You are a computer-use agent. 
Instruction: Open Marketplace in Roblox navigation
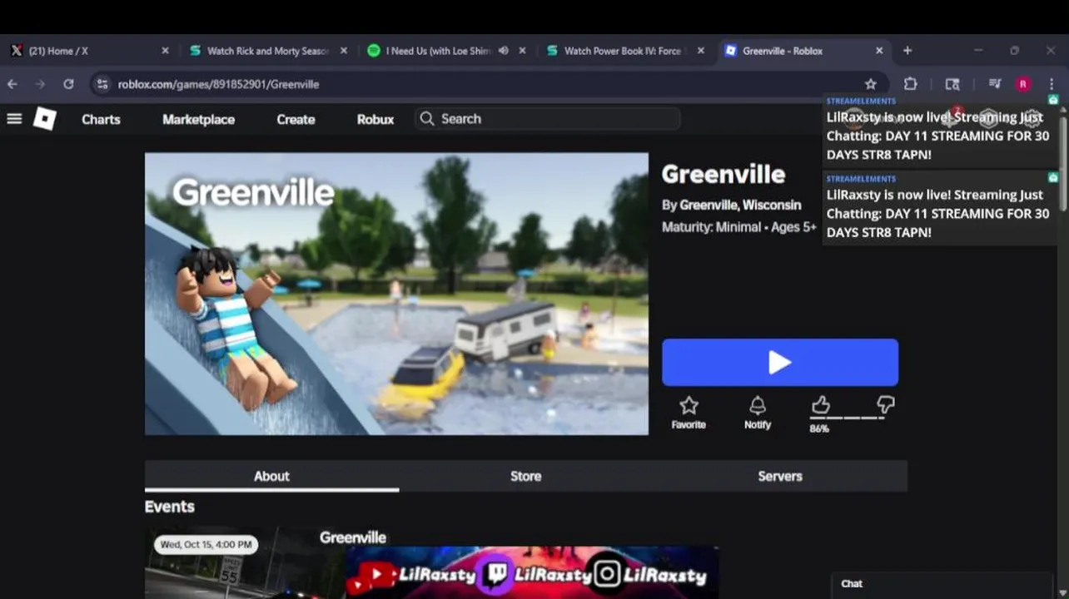pyautogui.click(x=198, y=119)
